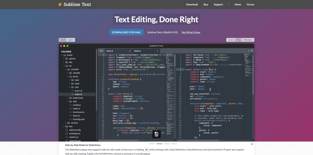Click the previous-tab left arrow
The width and height of the screenshot is (313, 155).
click(100, 51)
